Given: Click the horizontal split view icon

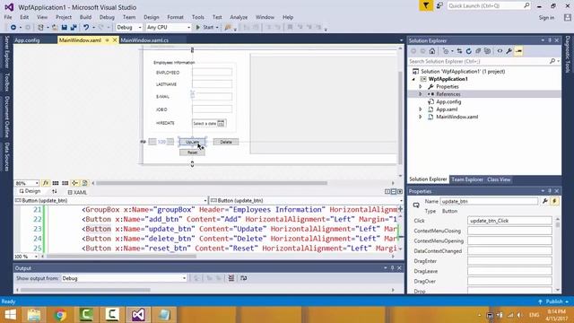Looking at the screenshot, I should [x=394, y=191].
